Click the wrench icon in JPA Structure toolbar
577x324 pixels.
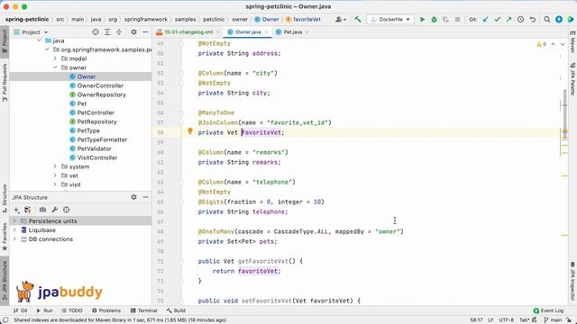54,210
